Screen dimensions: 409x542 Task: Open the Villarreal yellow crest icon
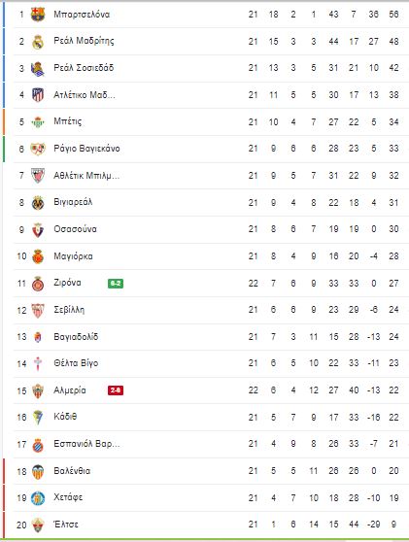(x=38, y=203)
